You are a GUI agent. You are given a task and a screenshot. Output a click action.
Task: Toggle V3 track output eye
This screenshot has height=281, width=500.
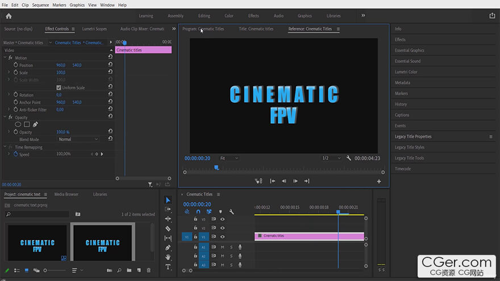(223, 219)
